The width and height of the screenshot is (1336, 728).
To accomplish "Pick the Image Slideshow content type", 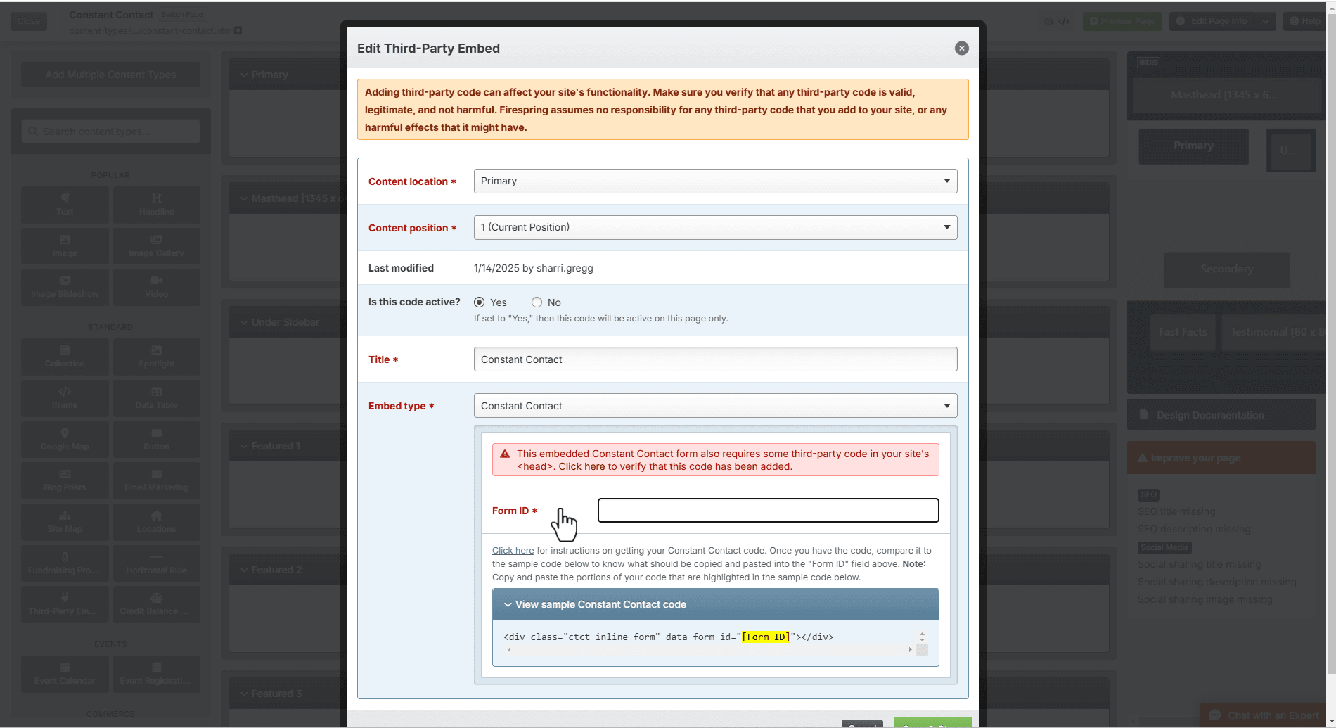I will point(65,287).
